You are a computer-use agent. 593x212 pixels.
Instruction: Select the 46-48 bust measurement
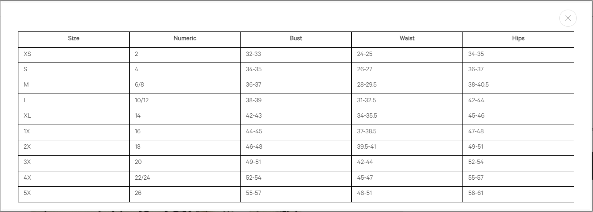[x=254, y=147]
